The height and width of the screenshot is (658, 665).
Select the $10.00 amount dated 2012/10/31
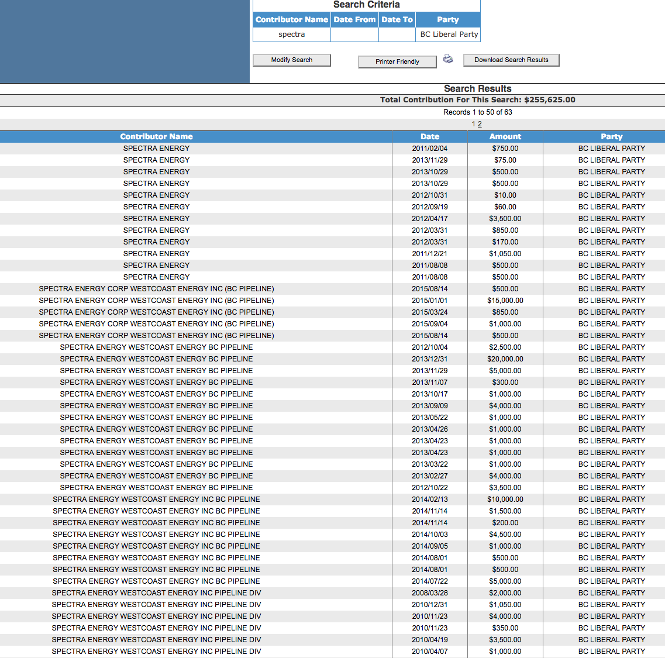click(505, 195)
